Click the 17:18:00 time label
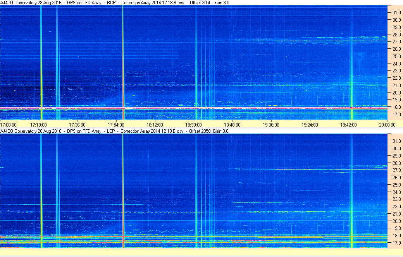This screenshot has height=257, width=403. click(x=38, y=125)
